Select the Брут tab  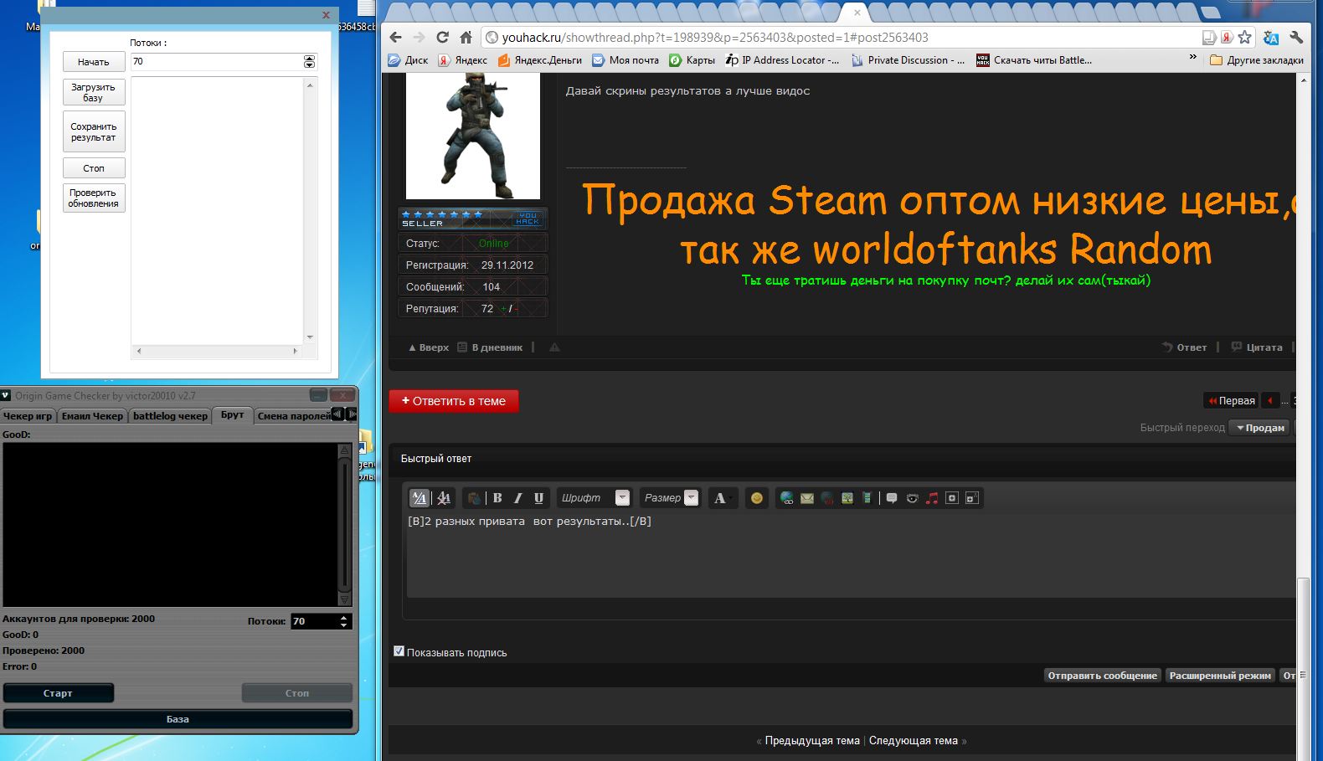[x=232, y=415]
